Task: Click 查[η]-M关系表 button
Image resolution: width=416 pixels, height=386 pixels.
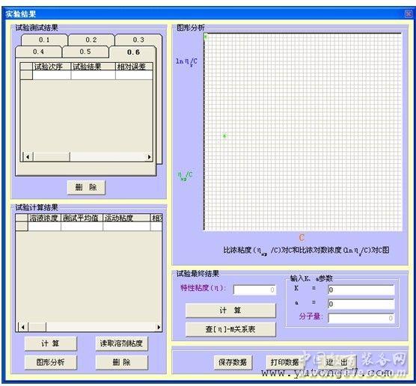Action: [230, 329]
